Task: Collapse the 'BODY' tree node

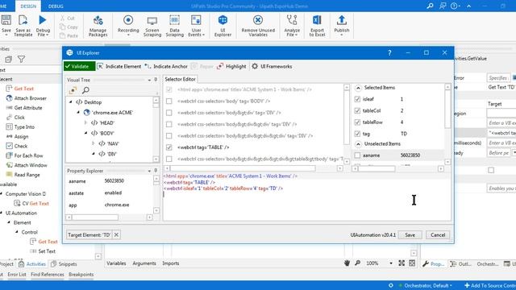Action: pyautogui.click(x=86, y=133)
